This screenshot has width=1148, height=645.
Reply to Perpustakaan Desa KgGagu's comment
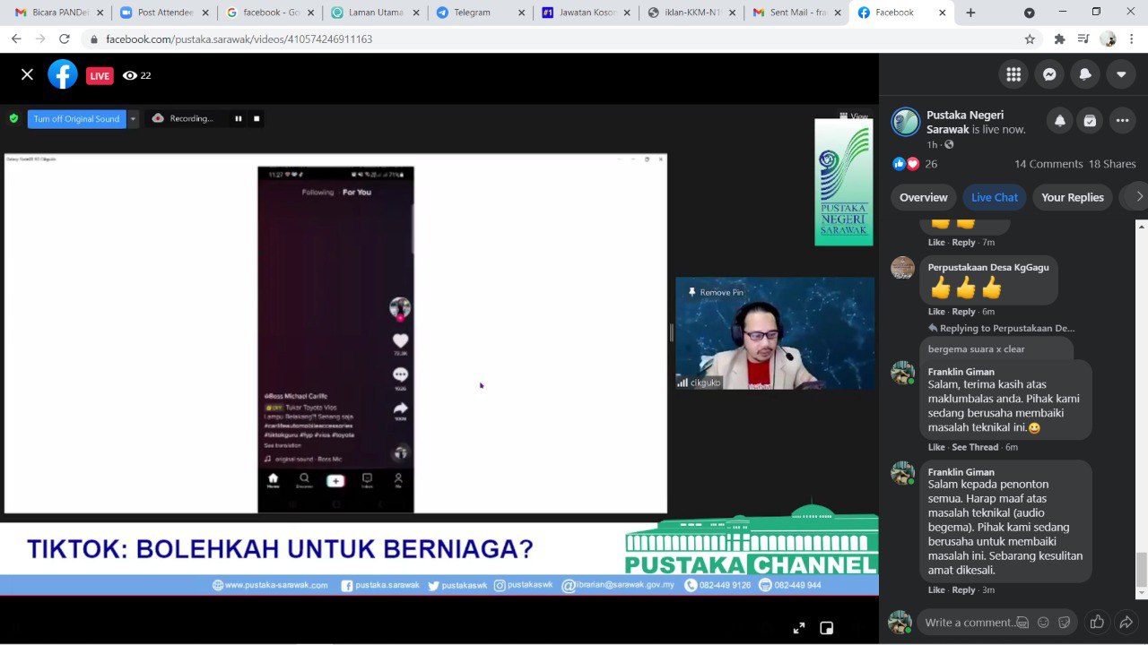(x=963, y=312)
